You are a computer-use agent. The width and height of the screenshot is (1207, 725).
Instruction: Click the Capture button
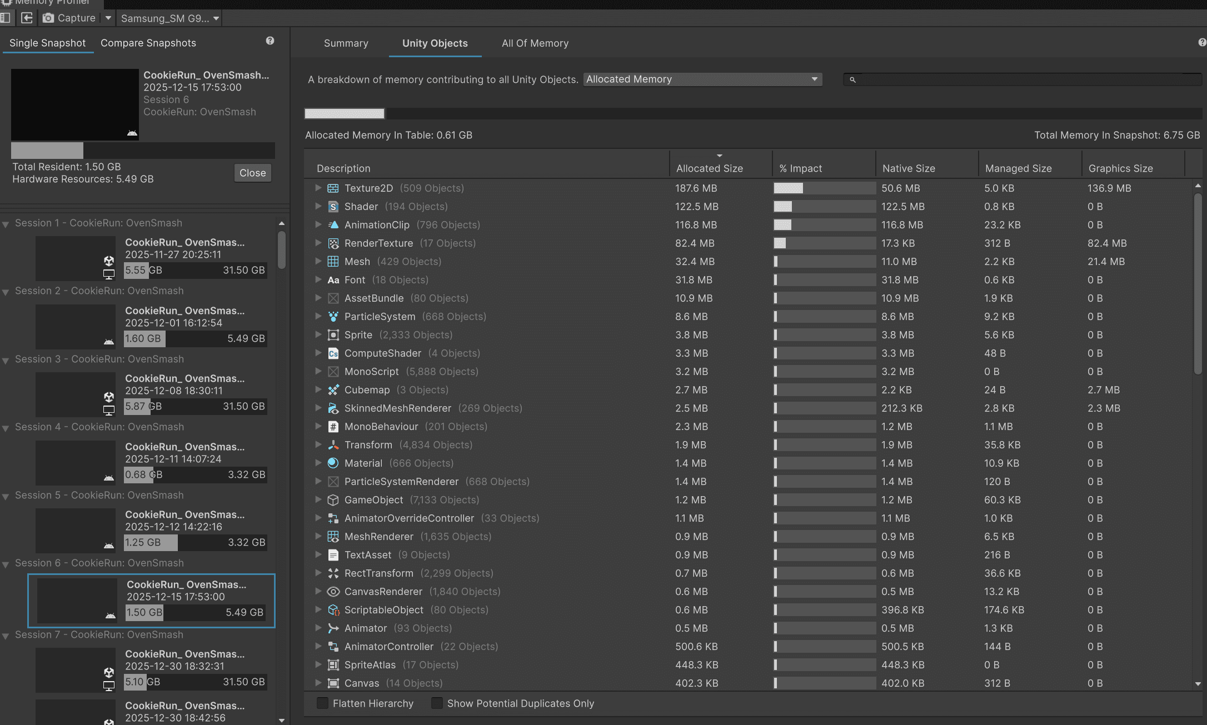coord(69,18)
